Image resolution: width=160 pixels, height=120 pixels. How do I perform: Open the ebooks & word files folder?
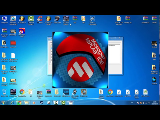tap(4, 81)
